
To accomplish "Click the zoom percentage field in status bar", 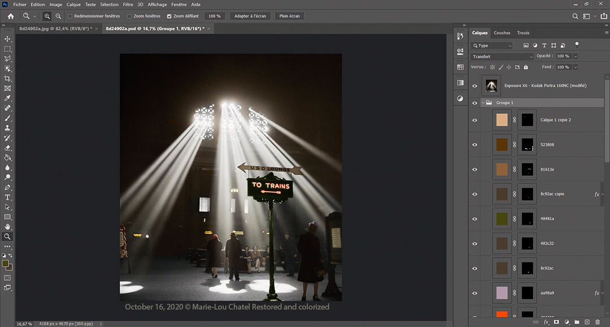I will pyautogui.click(x=24, y=324).
